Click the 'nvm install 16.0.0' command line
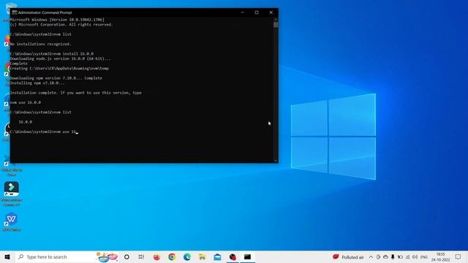 click(52, 53)
